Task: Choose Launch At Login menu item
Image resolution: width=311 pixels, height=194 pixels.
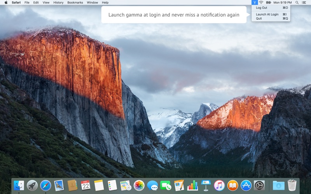Action: click(x=271, y=14)
